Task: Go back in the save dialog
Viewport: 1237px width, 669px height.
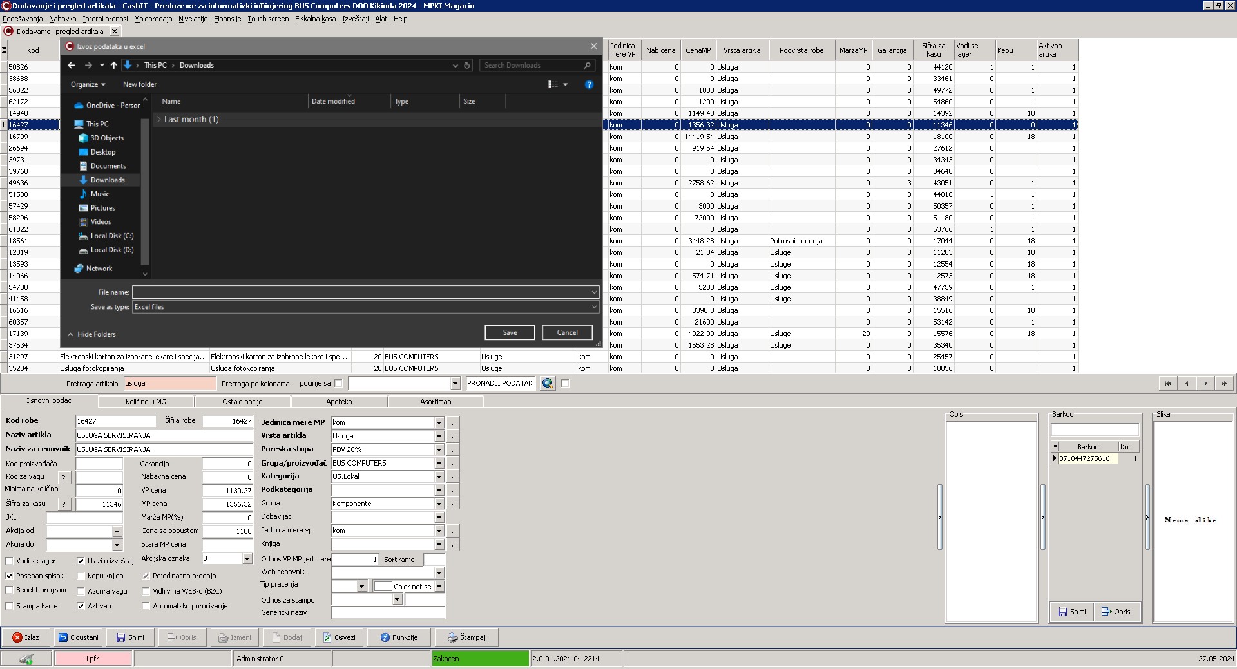Action: pyautogui.click(x=72, y=65)
